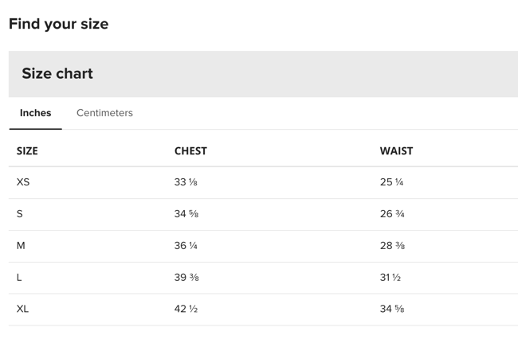Viewport: 518px width, 339px height.
Task: Select the XL size row label
Action: click(x=22, y=309)
